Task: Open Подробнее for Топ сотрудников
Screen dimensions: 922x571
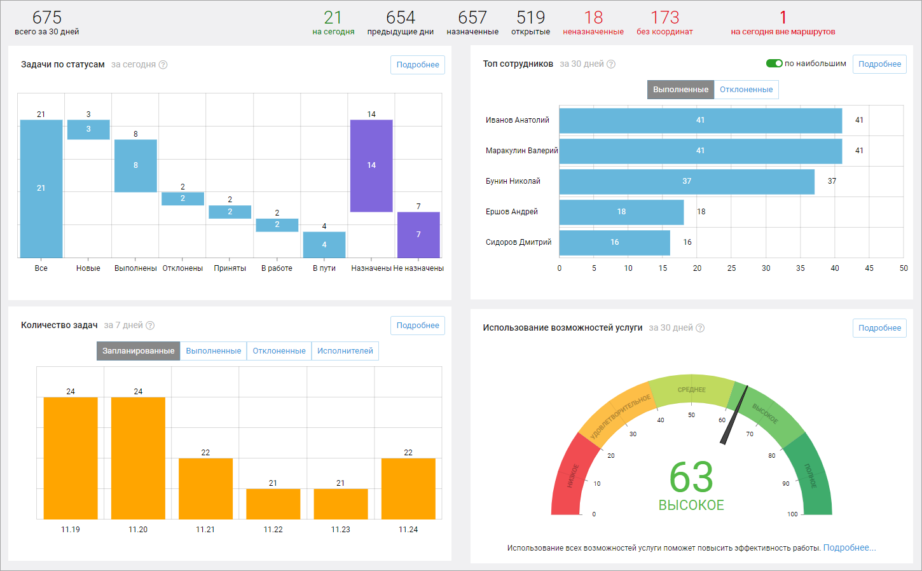Action: (879, 64)
